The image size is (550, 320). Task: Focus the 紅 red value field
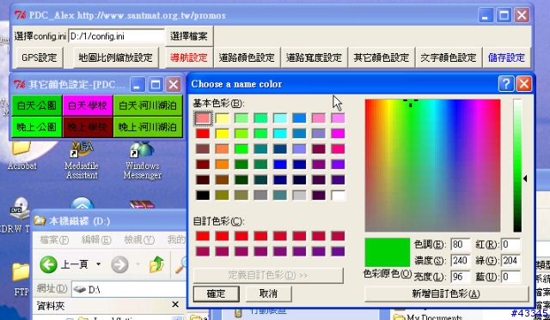click(510, 244)
